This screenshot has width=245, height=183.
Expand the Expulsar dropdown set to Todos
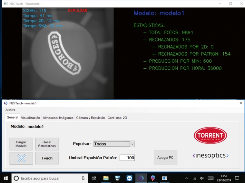click(114, 144)
